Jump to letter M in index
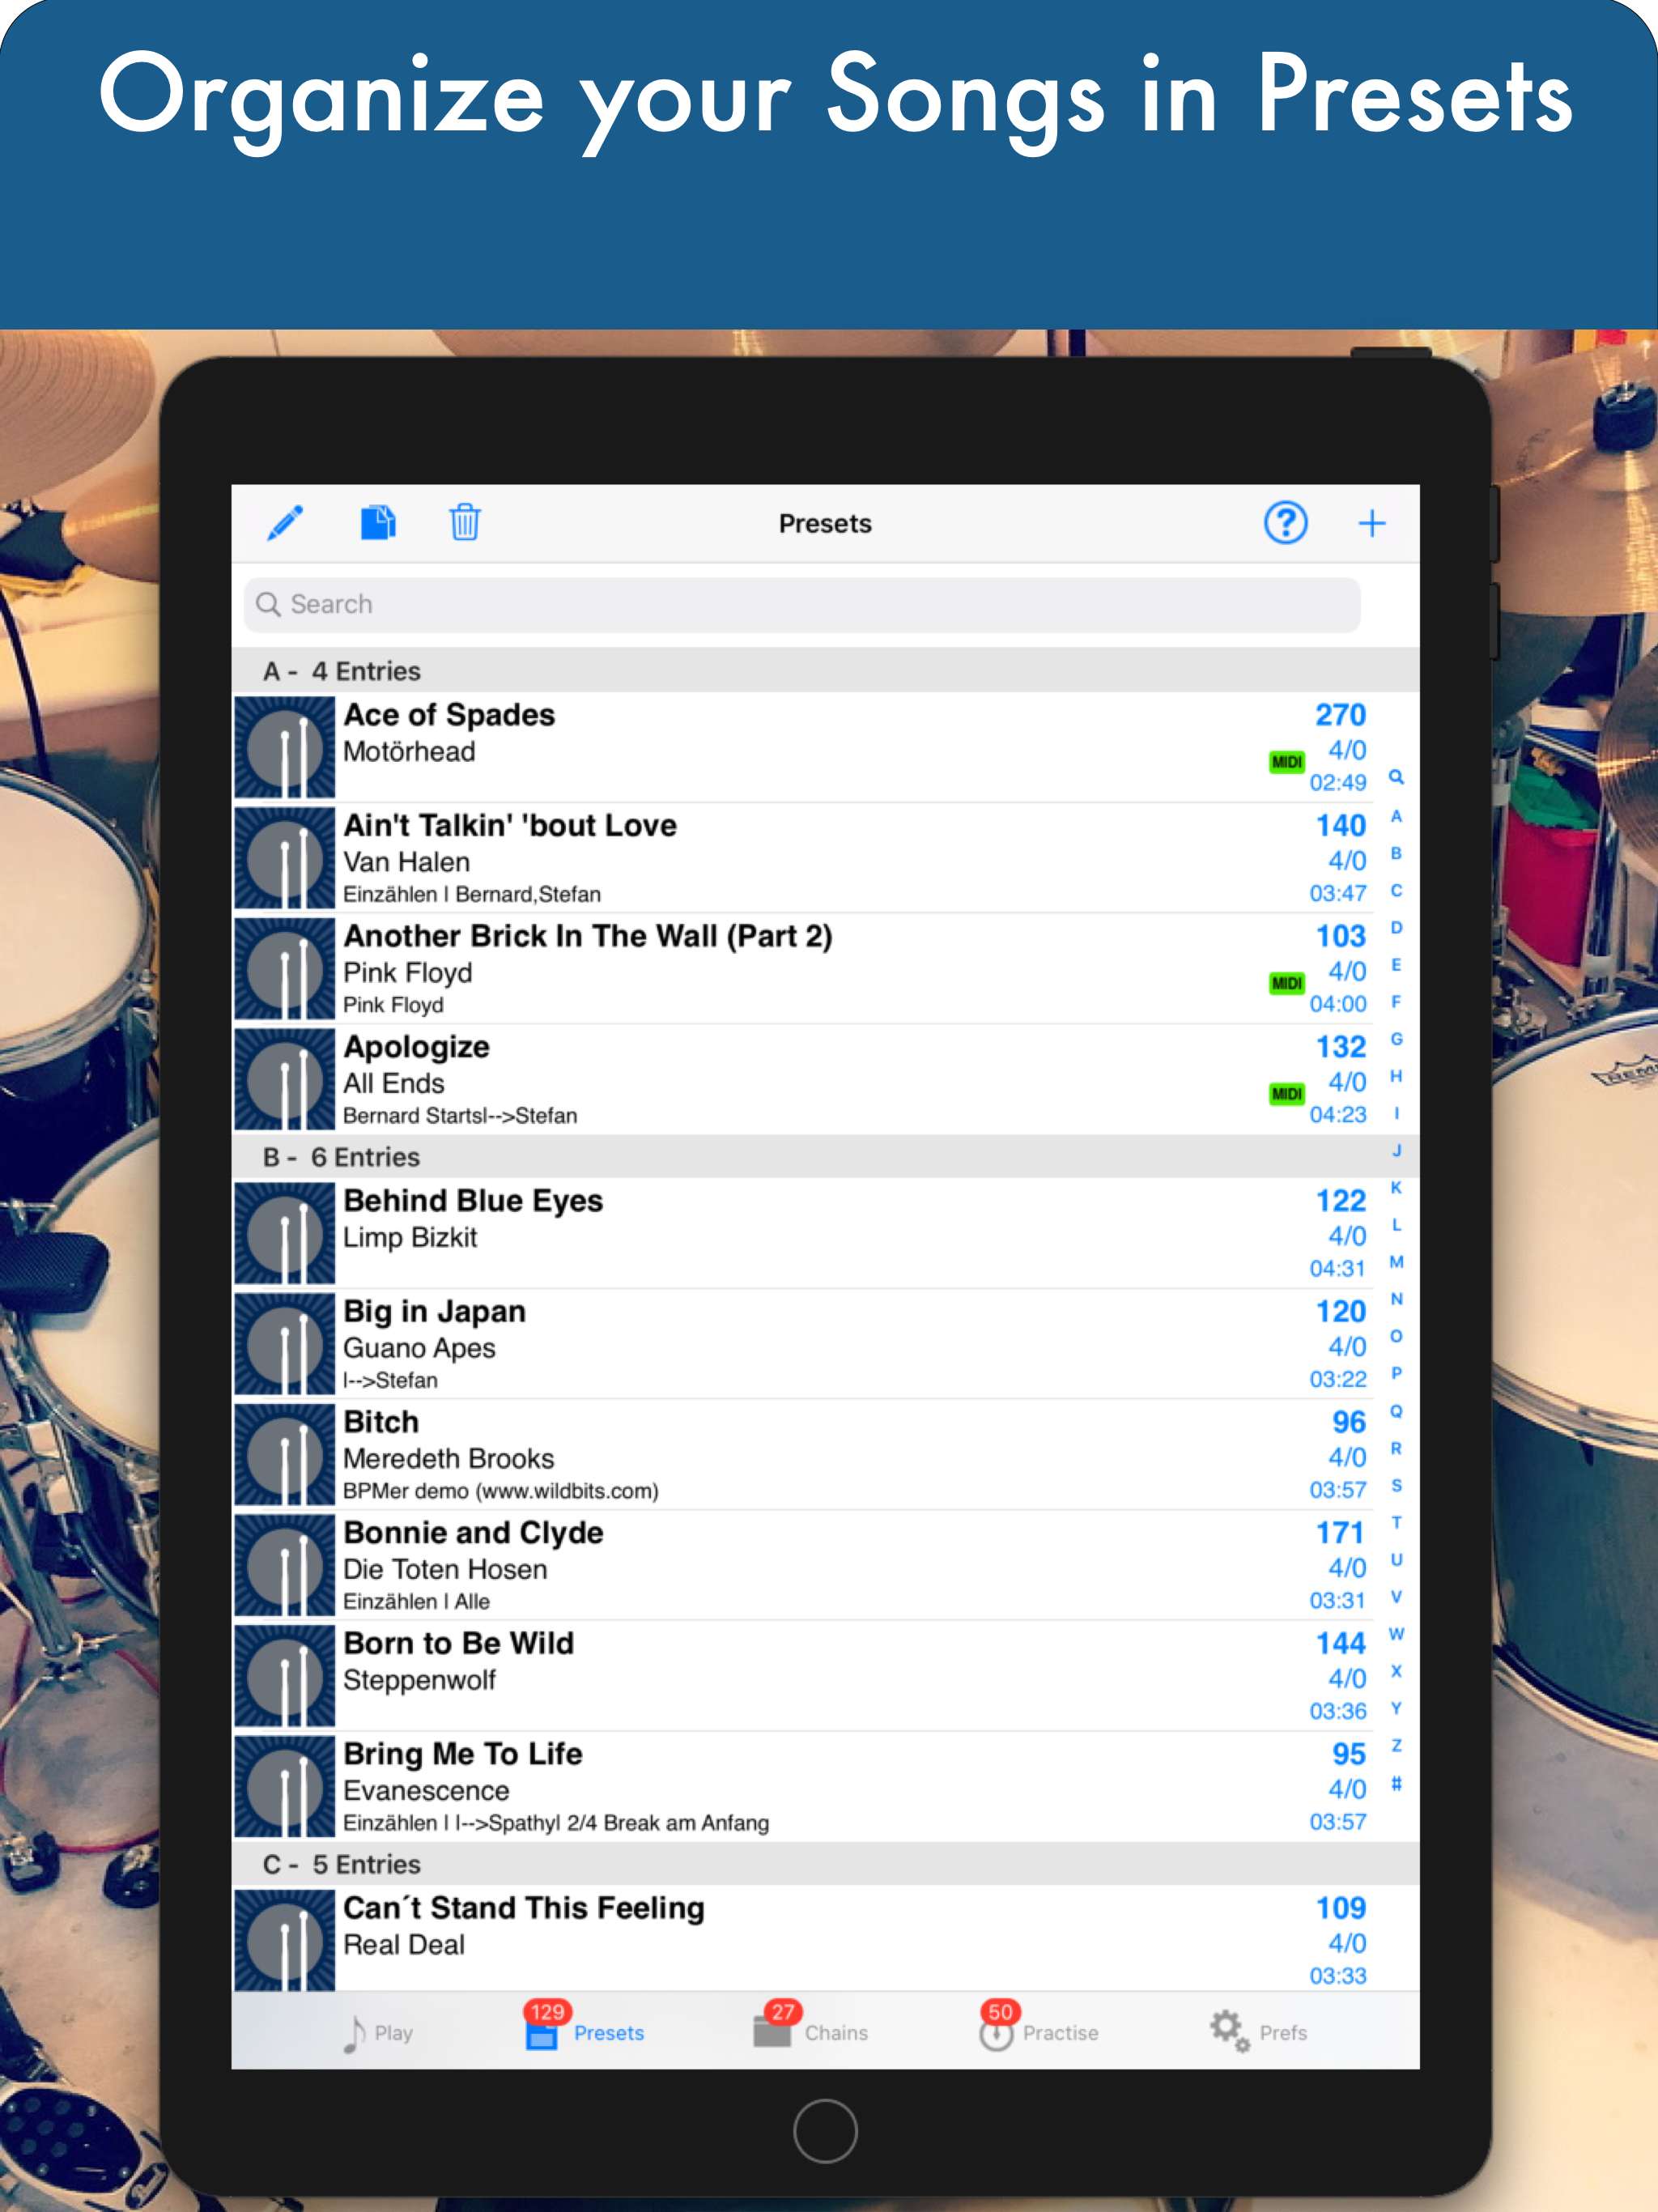 (x=1396, y=1262)
